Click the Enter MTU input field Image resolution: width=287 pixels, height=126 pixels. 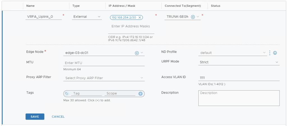[104, 63]
